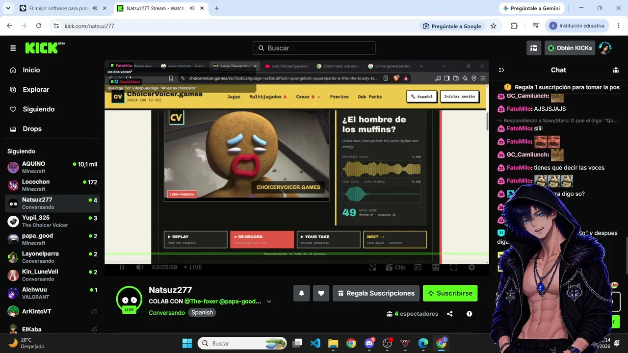Reload the page

[x=39, y=26]
